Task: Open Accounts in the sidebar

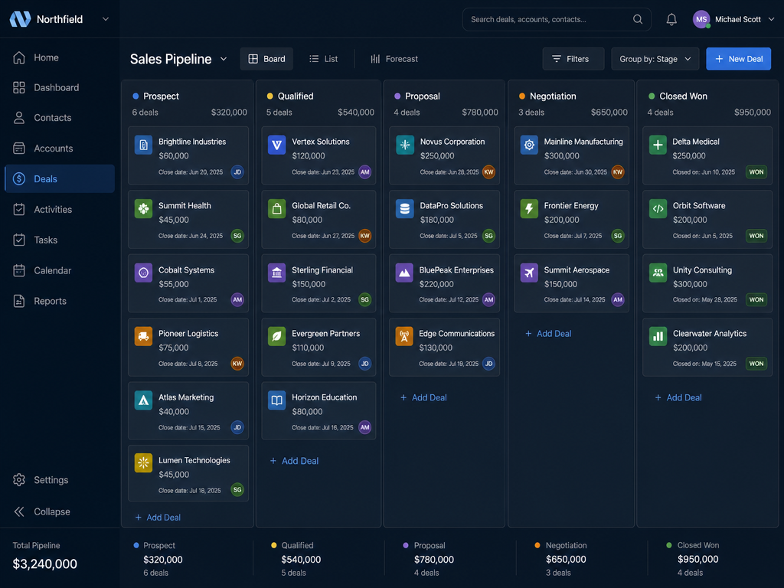Action: pyautogui.click(x=60, y=149)
